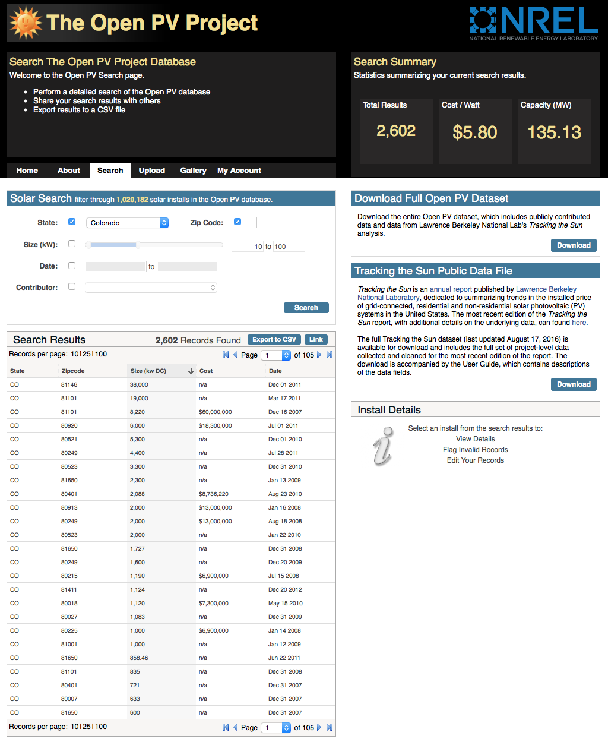The width and height of the screenshot is (608, 745).
Task: Set top records per page to 100
Action: point(101,354)
